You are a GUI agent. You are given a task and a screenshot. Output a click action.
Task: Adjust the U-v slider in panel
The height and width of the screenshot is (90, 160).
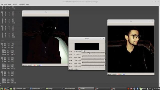[93, 66]
